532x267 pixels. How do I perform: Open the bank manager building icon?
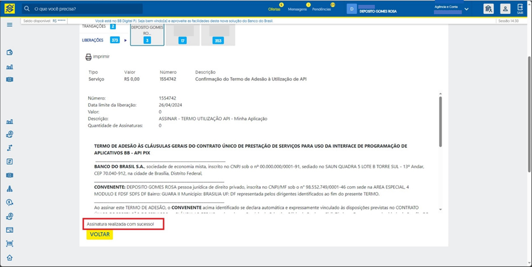[x=489, y=9]
